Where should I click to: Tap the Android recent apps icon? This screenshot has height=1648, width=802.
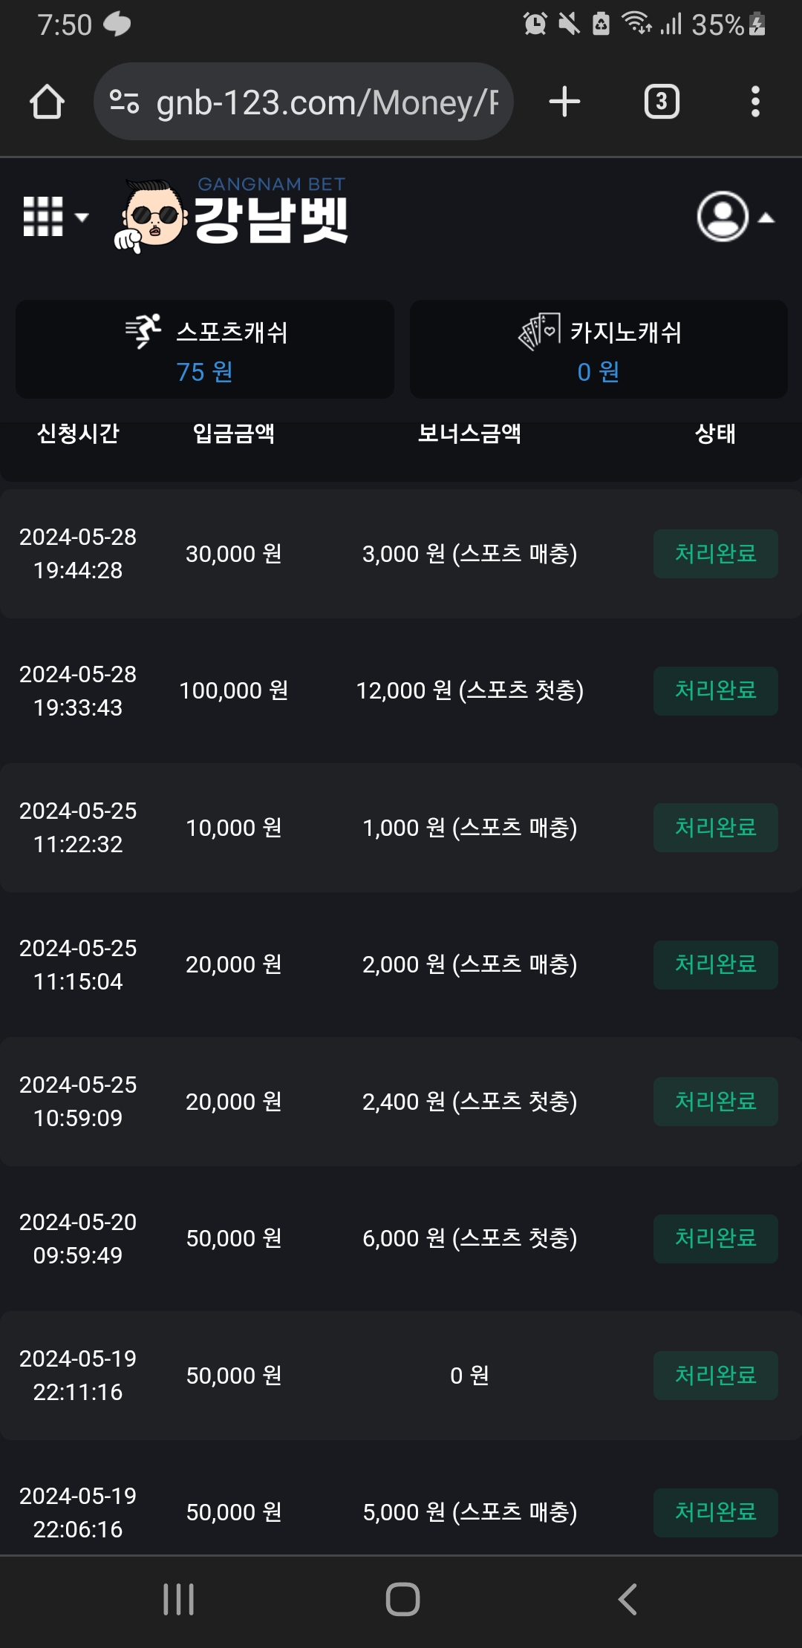[178, 1599]
